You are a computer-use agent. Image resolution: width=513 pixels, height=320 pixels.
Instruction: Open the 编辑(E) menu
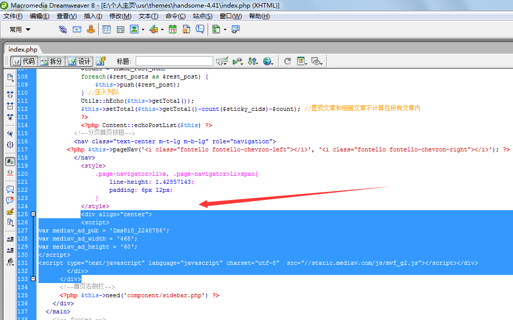click(x=40, y=16)
